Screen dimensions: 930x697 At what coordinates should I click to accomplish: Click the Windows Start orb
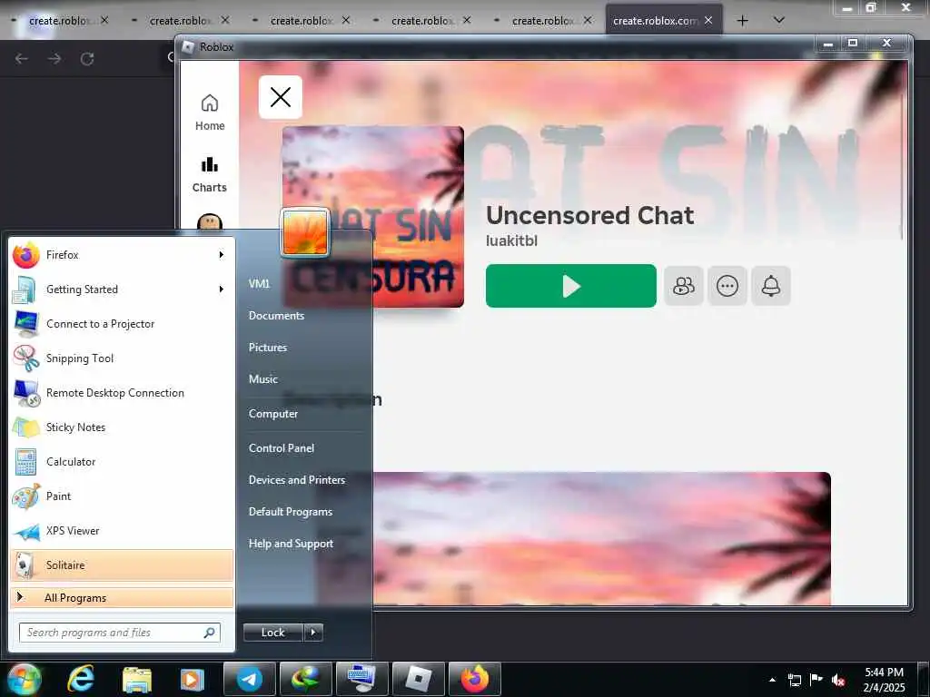[25, 679]
